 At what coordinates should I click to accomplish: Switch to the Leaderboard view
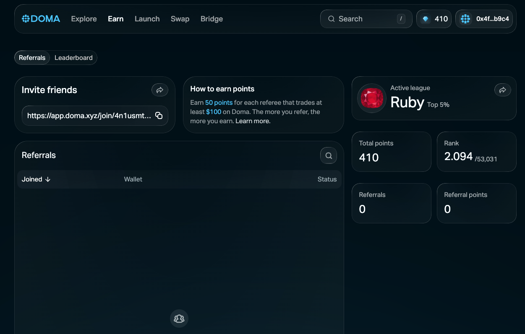73,58
